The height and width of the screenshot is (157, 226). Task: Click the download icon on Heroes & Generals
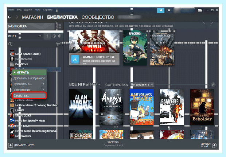[x=75, y=59]
